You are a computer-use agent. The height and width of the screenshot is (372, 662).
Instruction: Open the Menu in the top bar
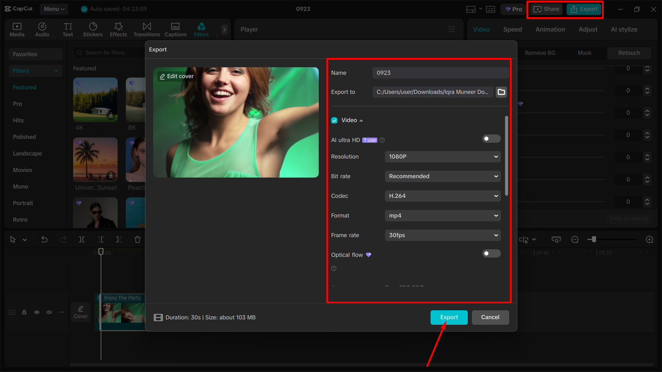click(54, 9)
